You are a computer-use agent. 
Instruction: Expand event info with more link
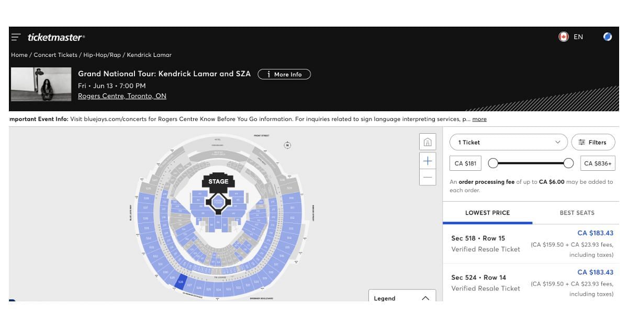[479, 119]
